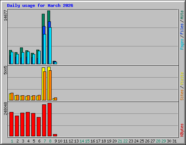Click the 'Sites' legend label

coord(182,95)
